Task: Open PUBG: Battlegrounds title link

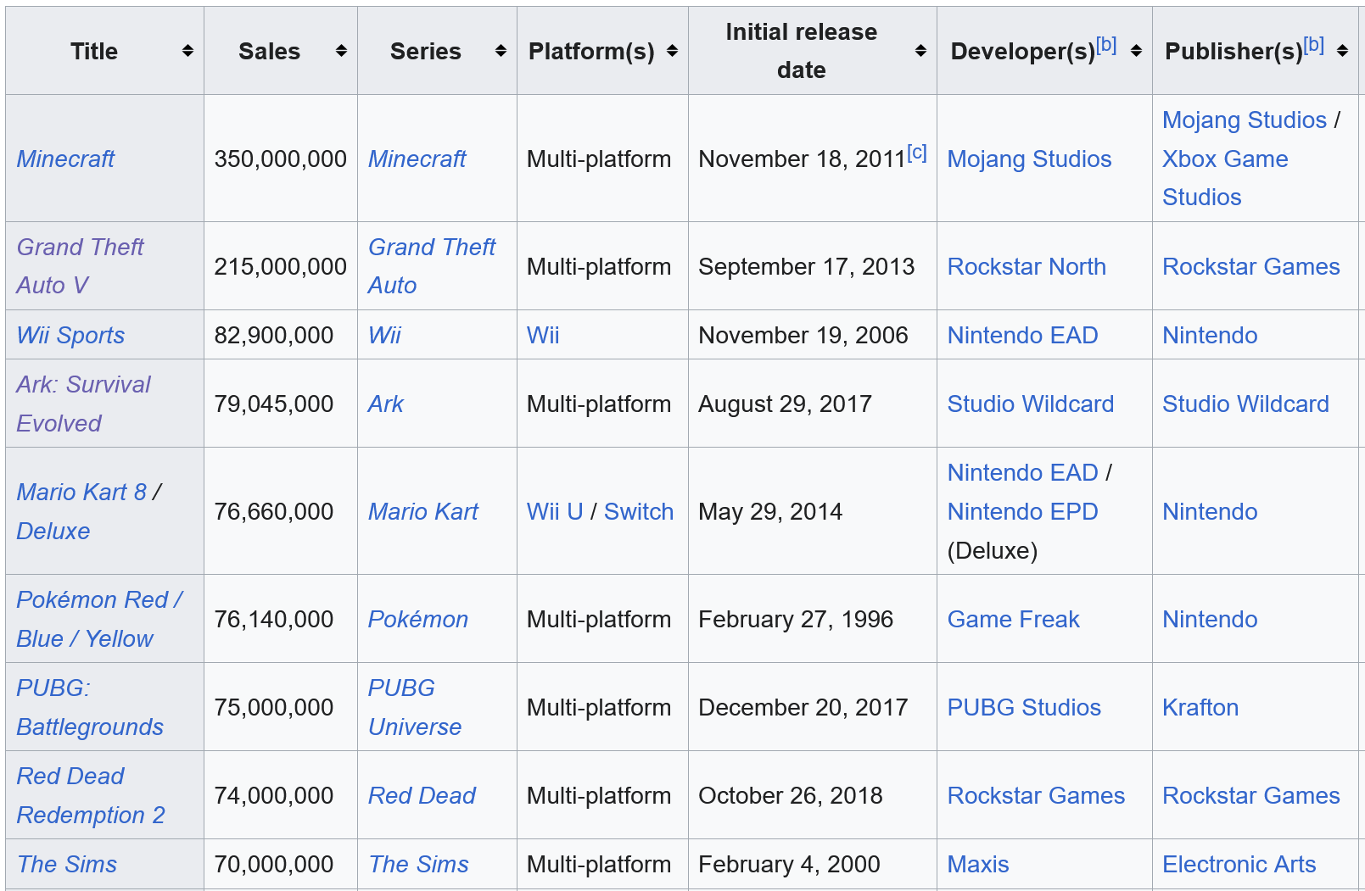Action: (x=90, y=707)
